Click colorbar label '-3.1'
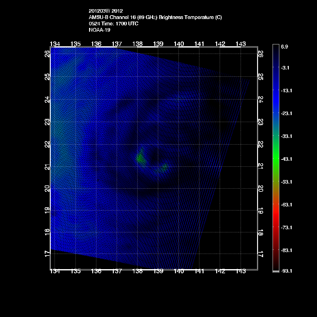Image resolution: width=317 pixels, height=317 pixels. [285, 68]
